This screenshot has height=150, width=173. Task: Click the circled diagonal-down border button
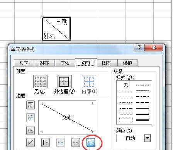91,142
